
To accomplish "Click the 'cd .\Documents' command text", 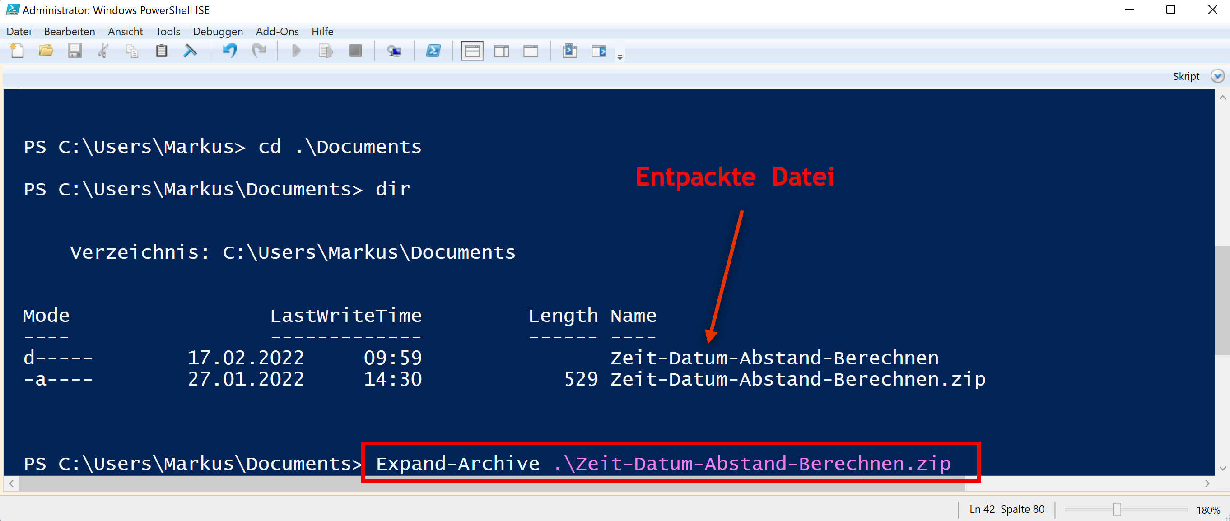I will (x=340, y=147).
